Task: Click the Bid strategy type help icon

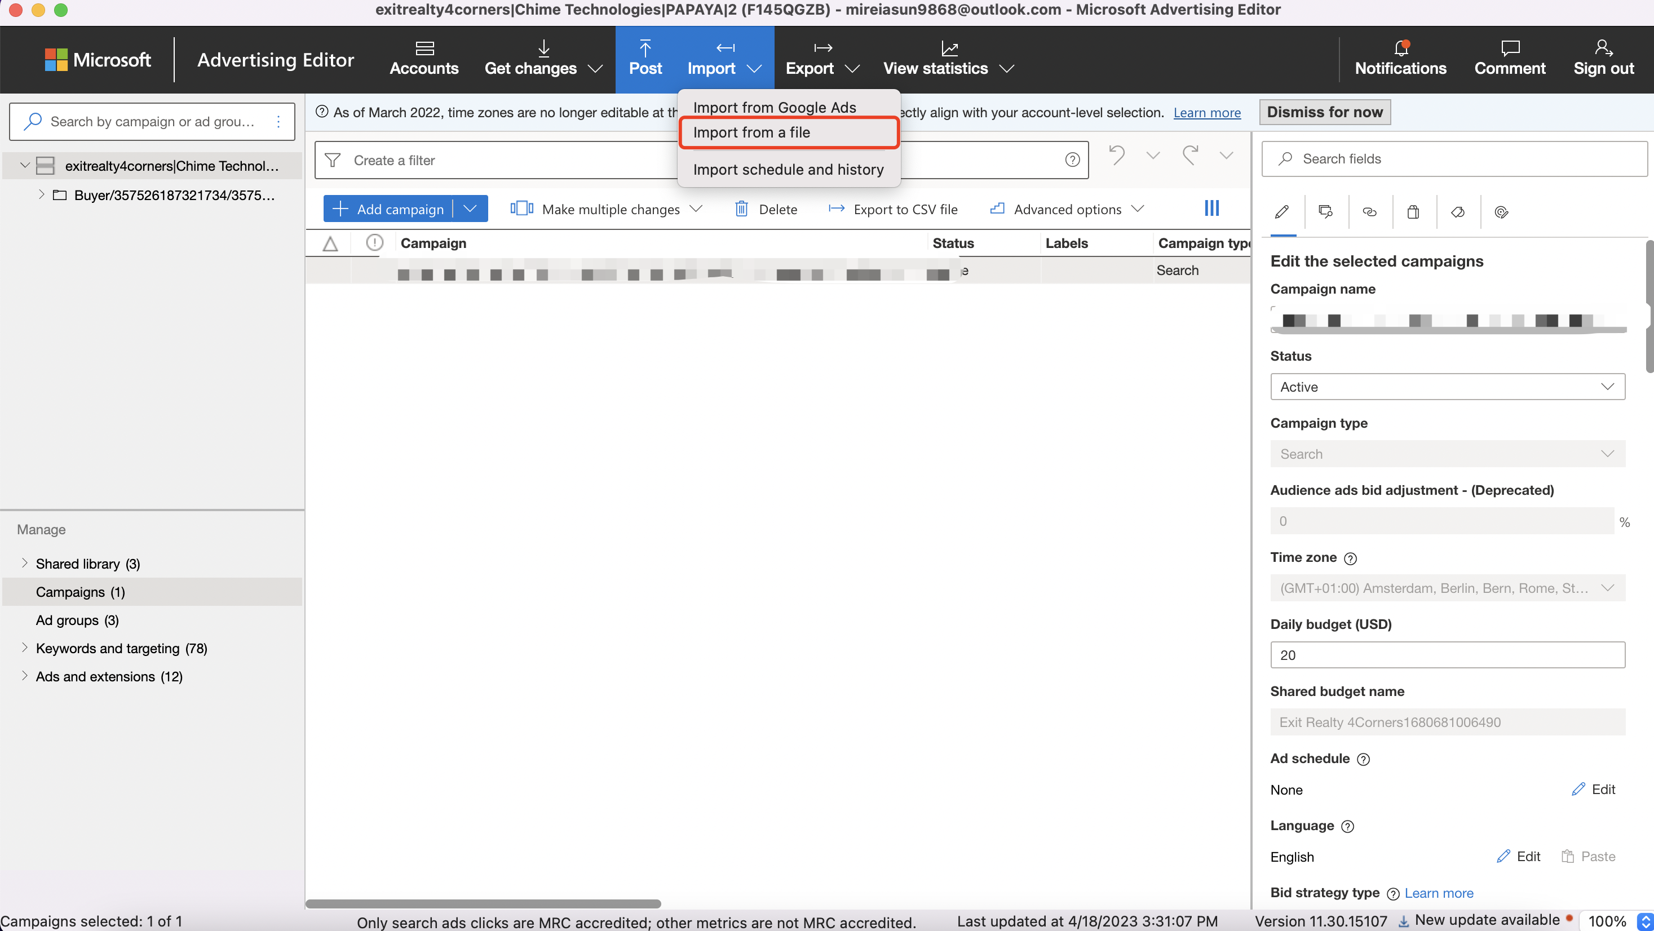Action: pyautogui.click(x=1392, y=894)
